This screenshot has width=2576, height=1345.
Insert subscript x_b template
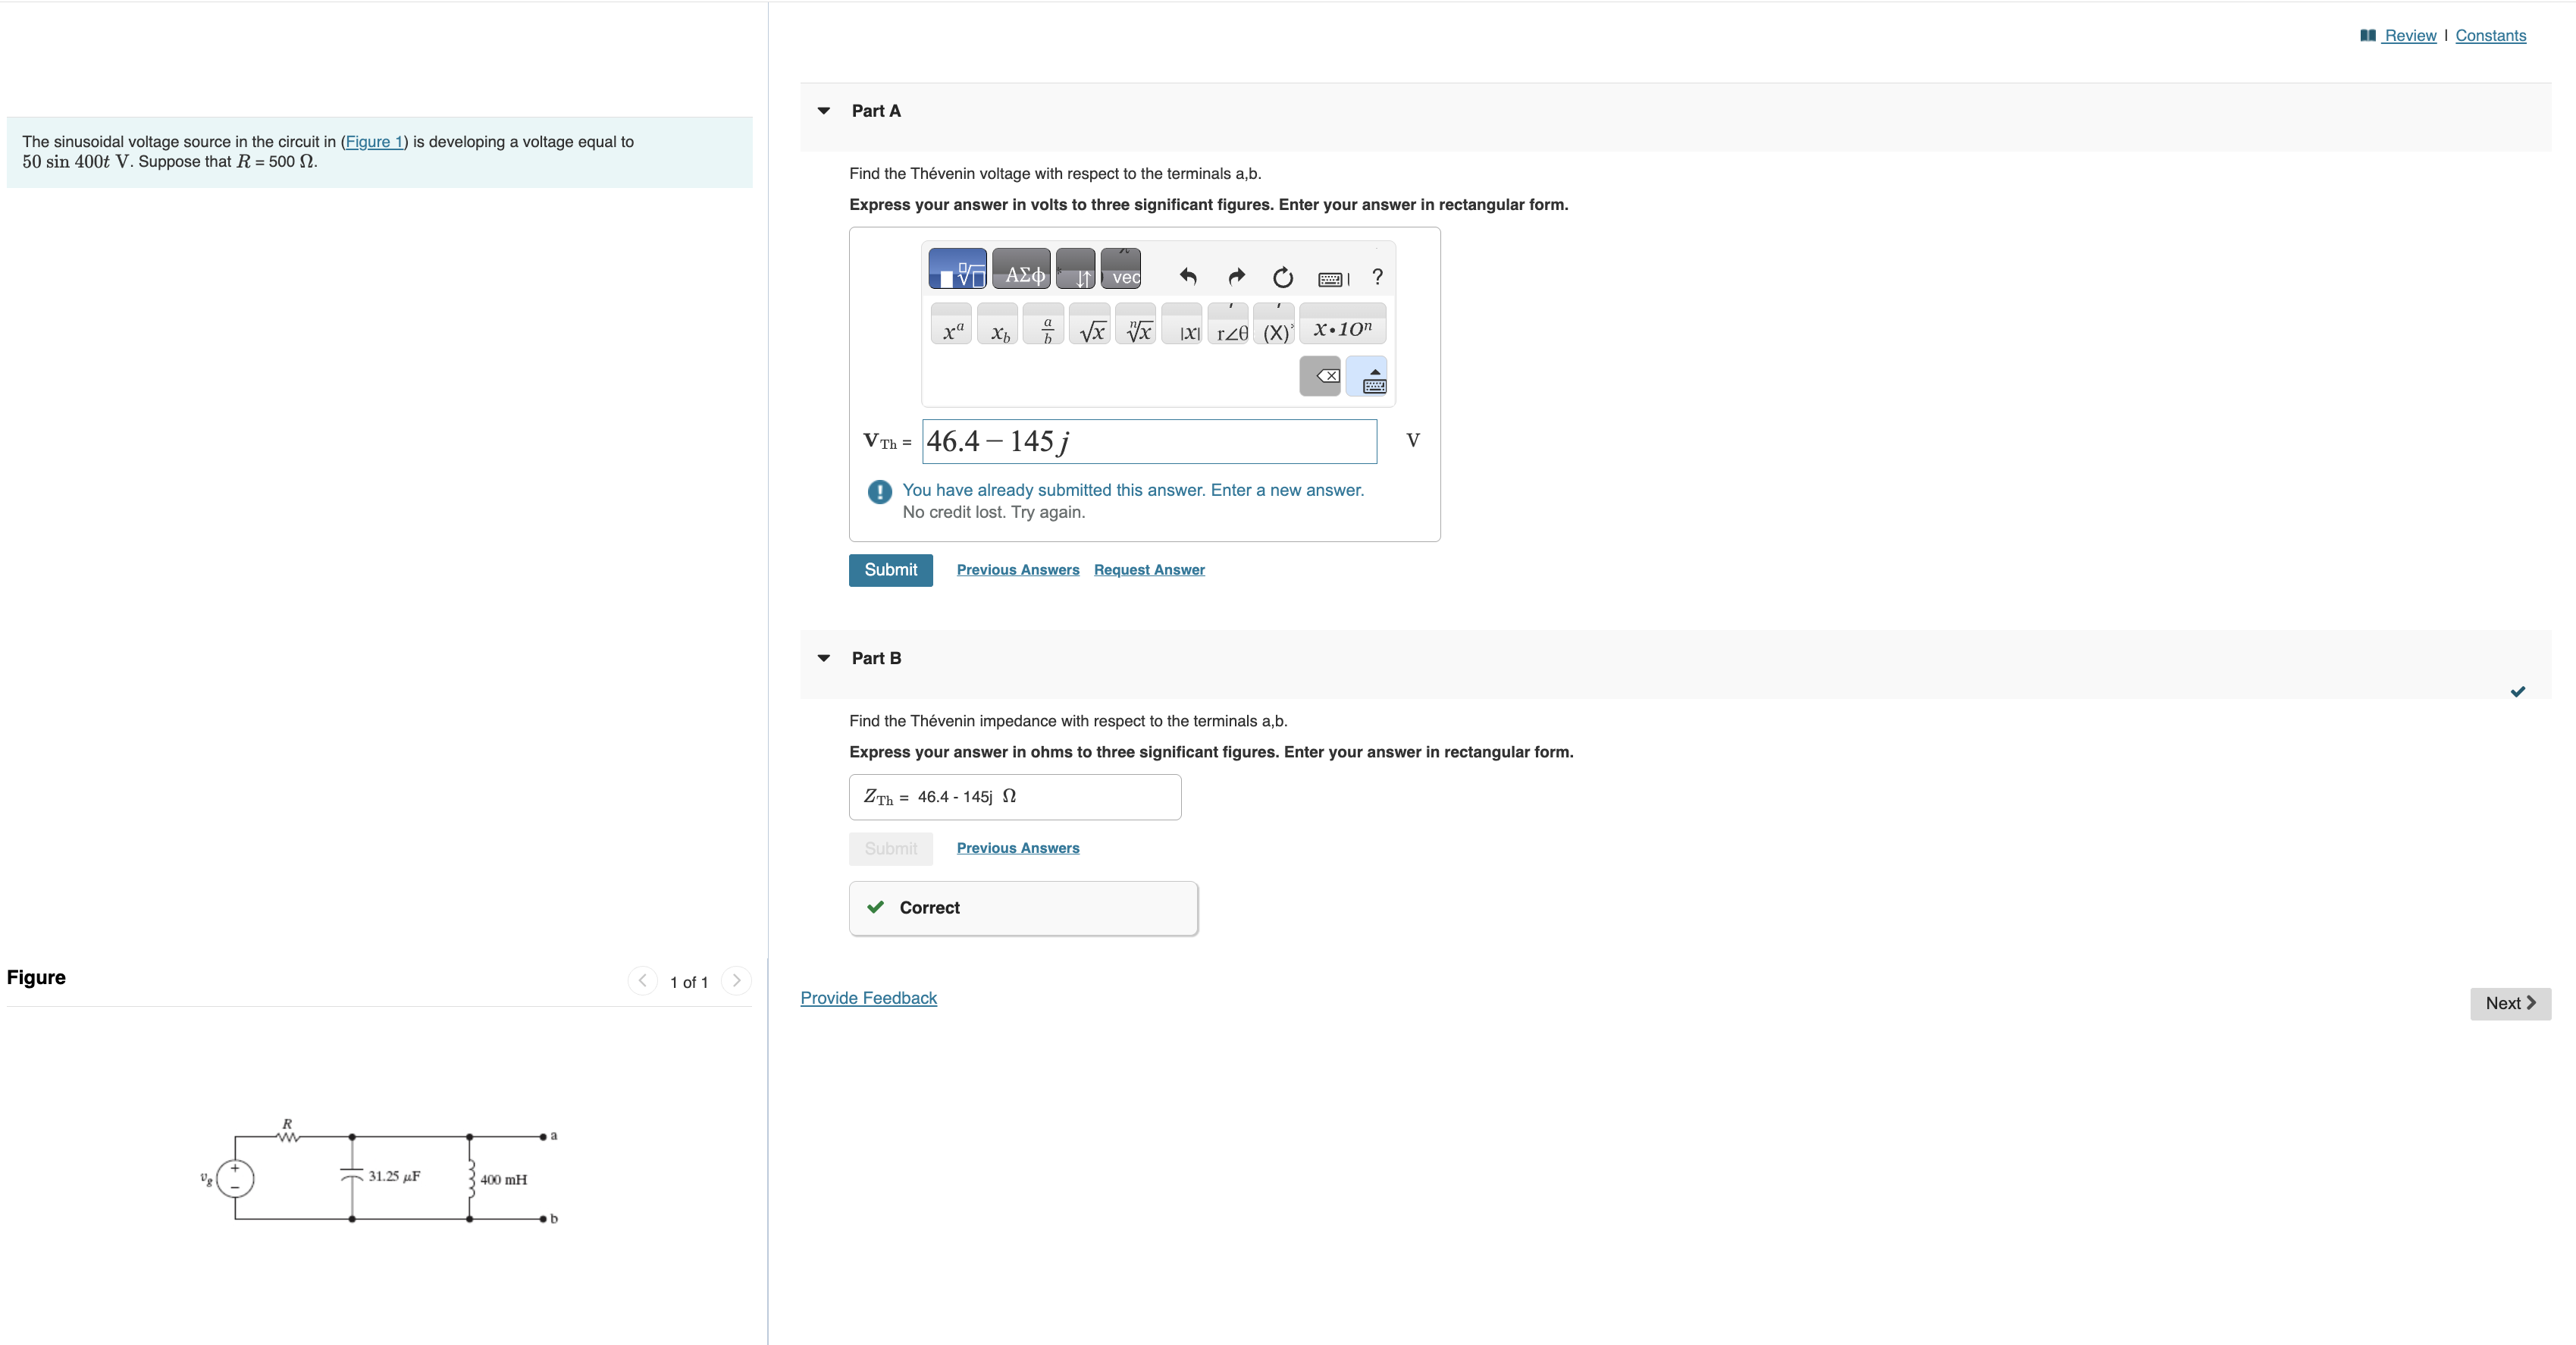pyautogui.click(x=998, y=324)
